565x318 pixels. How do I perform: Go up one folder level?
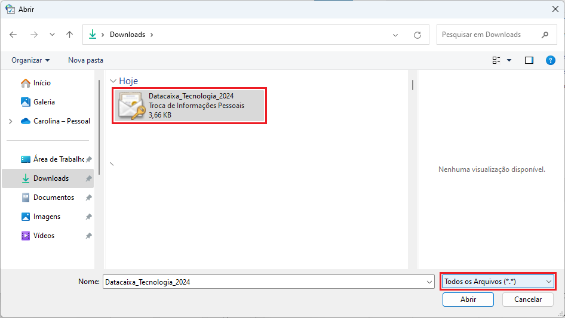click(x=70, y=35)
